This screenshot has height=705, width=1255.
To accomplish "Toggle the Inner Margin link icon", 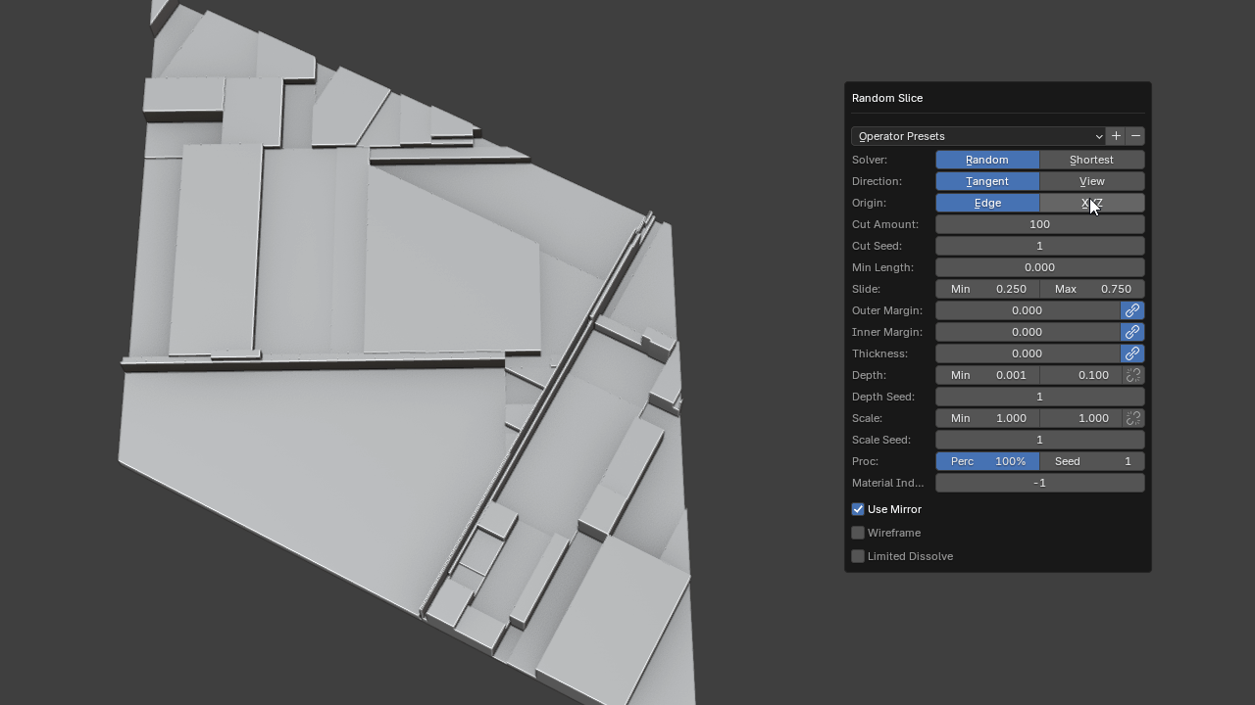I will (1132, 332).
